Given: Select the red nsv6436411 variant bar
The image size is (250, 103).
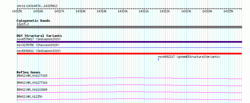Looking at the screenshot, I should (x=129, y=54).
